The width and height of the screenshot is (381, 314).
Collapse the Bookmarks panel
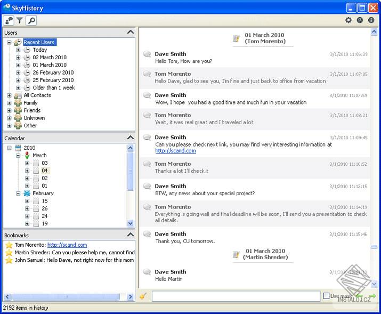click(130, 235)
